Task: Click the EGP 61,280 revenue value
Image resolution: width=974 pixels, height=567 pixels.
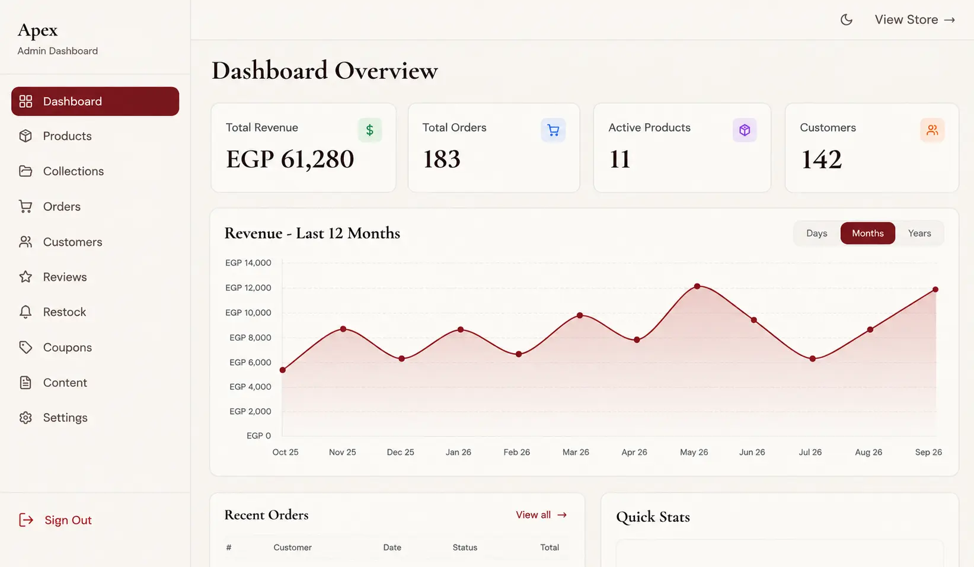Action: tap(290, 159)
